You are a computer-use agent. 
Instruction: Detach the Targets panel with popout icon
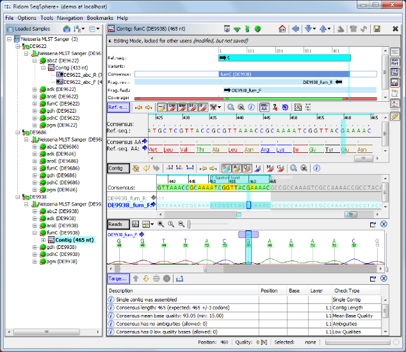pos(373,279)
